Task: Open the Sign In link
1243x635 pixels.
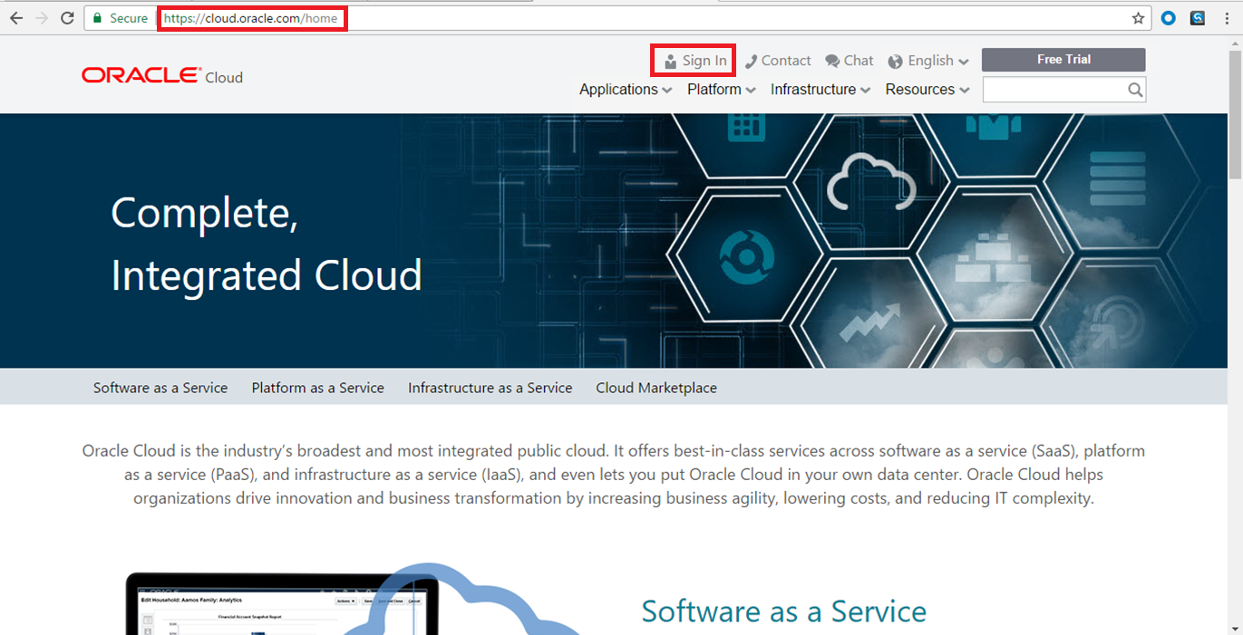Action: 694,61
